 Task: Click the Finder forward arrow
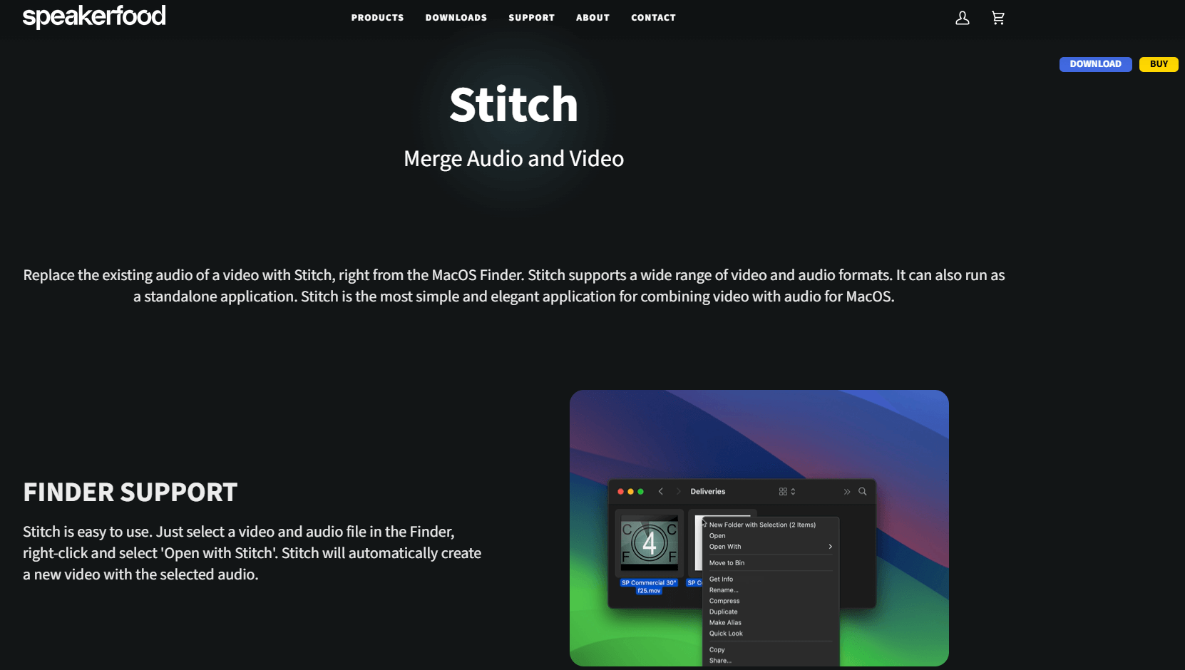click(678, 491)
